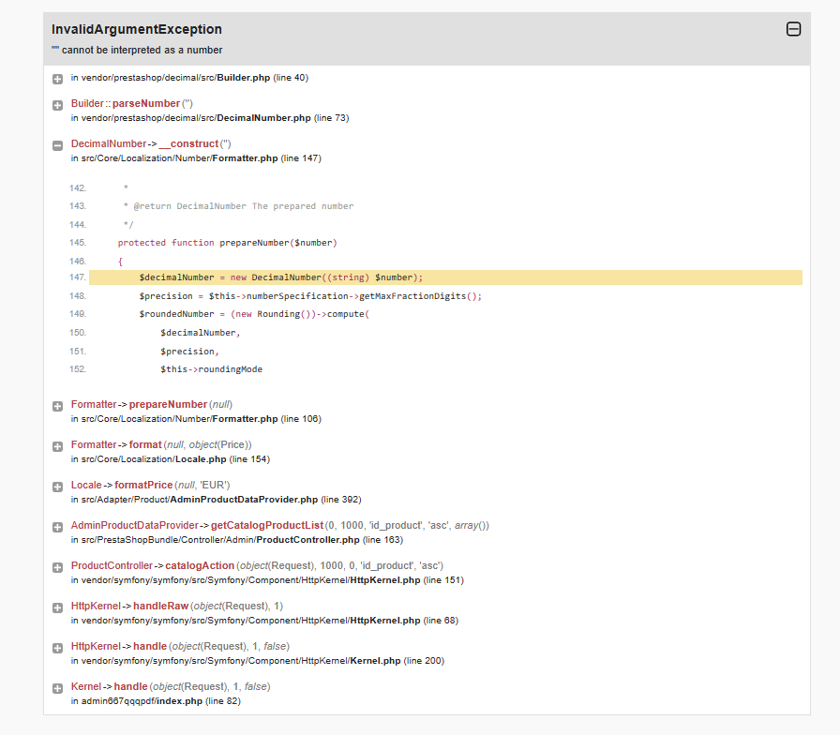Expand the getCatalogProductList trace entry

pos(58,527)
